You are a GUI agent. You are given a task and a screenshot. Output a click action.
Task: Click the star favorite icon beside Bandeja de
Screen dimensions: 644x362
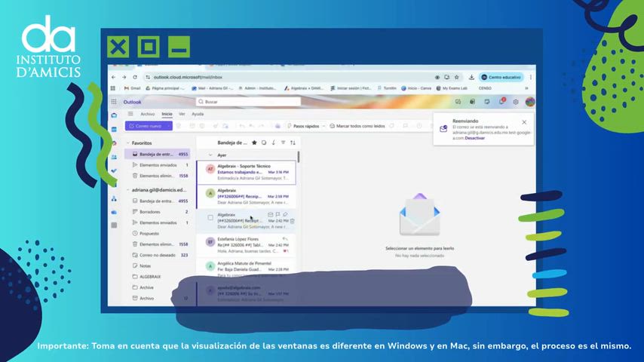pos(254,143)
